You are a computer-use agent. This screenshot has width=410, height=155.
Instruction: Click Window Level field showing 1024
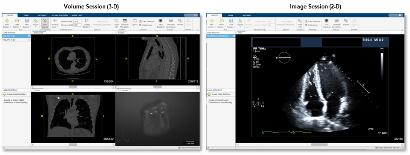[x=77, y=21]
